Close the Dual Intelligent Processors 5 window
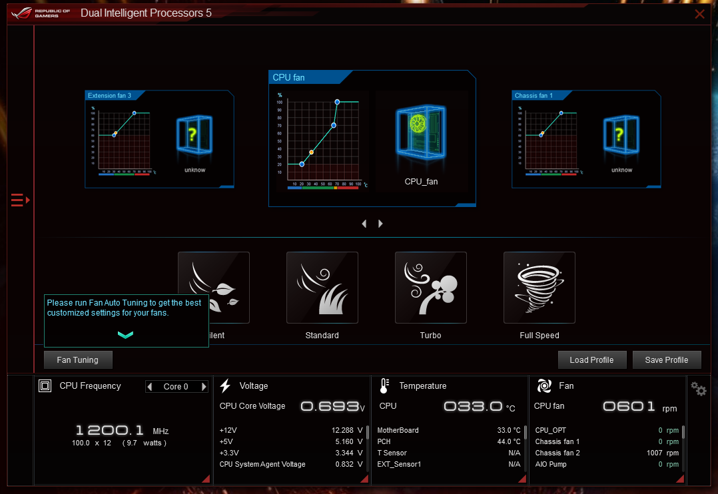Image resolution: width=718 pixels, height=494 pixels. point(699,14)
